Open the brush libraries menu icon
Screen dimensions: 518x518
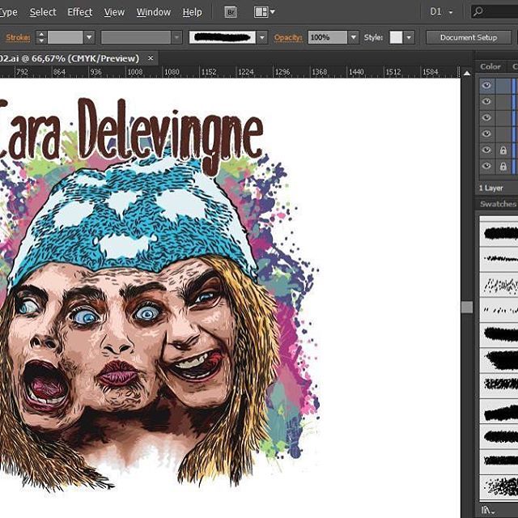pos(486,511)
